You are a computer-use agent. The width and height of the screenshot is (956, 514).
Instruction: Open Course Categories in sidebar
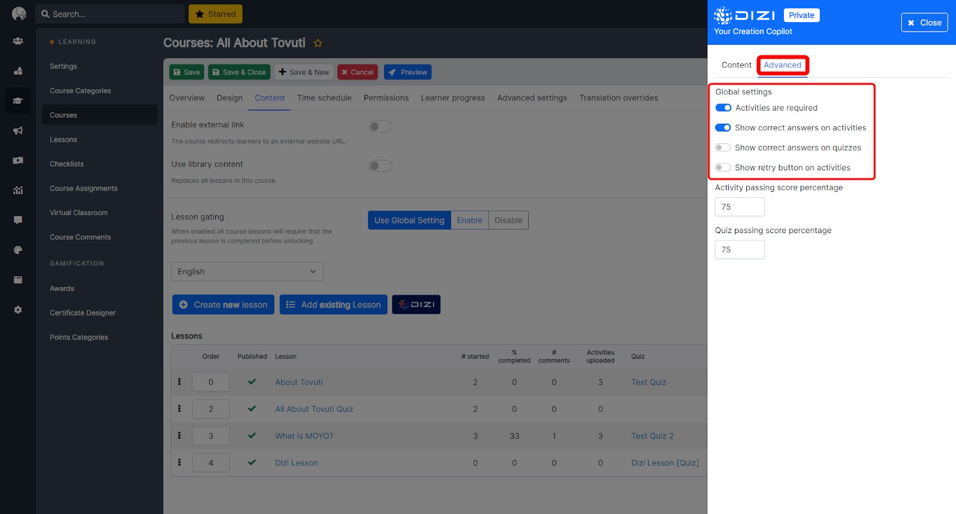click(x=81, y=91)
